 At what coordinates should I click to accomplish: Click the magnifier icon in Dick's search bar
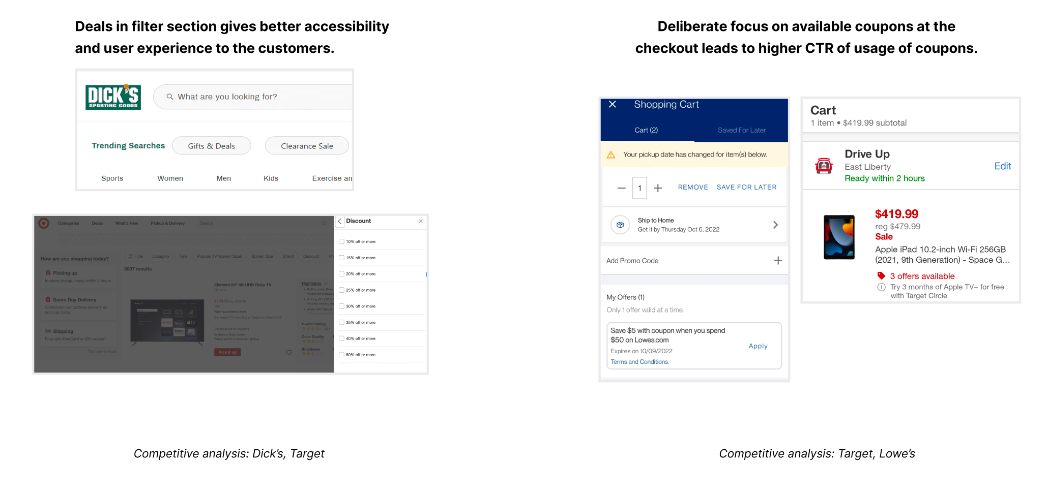coord(170,97)
